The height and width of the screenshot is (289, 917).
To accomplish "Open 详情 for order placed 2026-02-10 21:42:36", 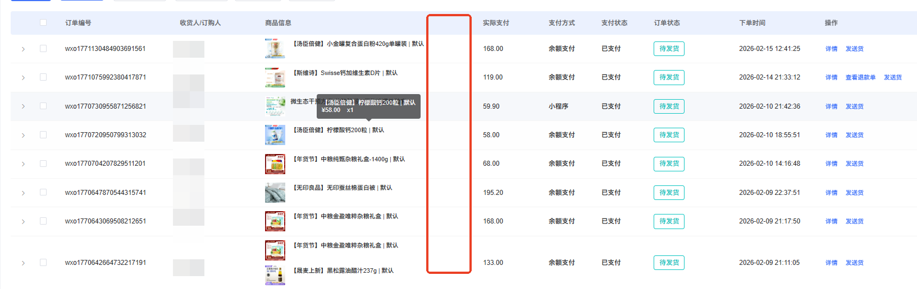I will coord(831,106).
